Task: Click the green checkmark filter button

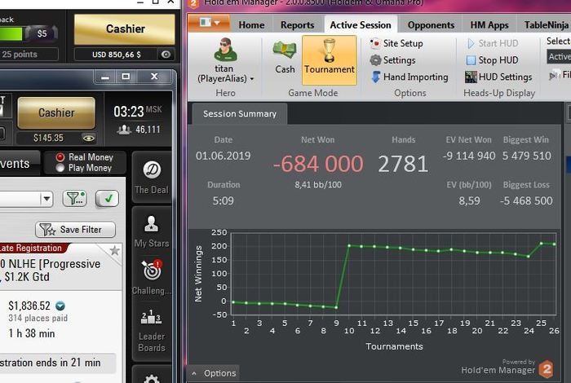Action: tap(107, 199)
